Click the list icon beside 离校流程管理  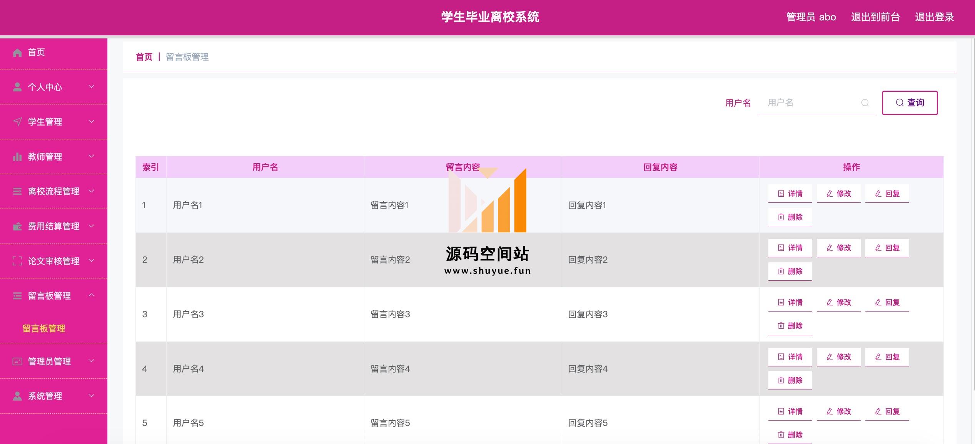17,191
